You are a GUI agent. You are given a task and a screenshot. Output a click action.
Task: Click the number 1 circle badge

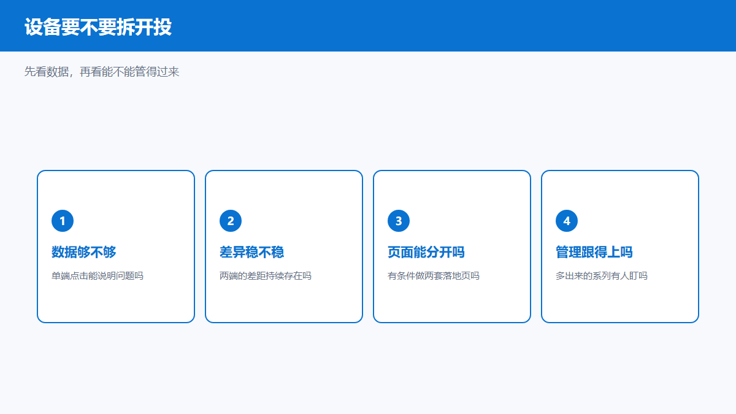click(x=63, y=221)
